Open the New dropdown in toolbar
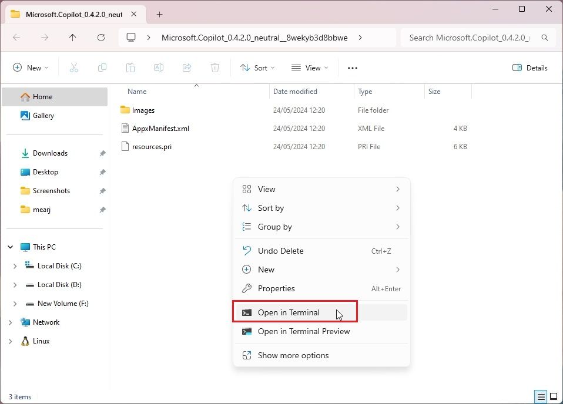 click(31, 68)
